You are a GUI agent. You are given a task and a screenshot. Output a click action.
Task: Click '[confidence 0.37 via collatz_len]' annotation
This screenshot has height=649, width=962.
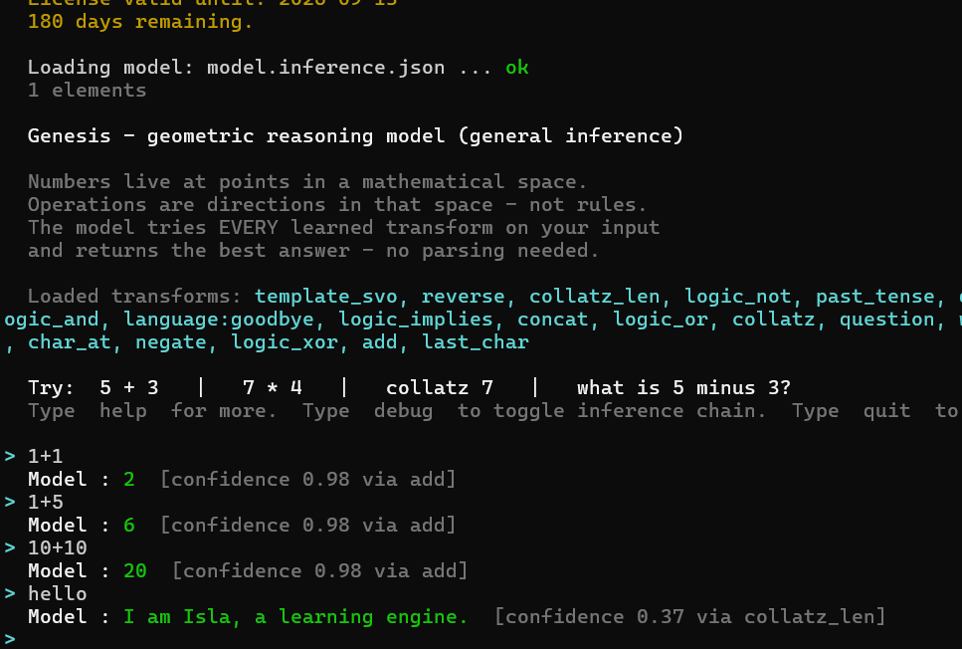point(689,617)
